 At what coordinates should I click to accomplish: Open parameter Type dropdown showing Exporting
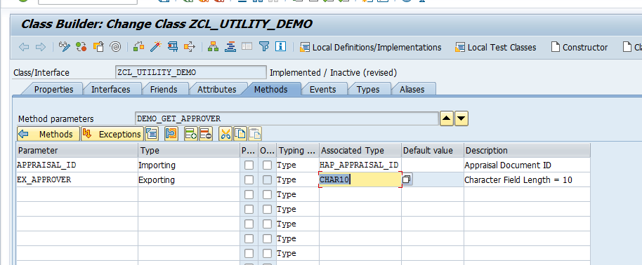189,180
